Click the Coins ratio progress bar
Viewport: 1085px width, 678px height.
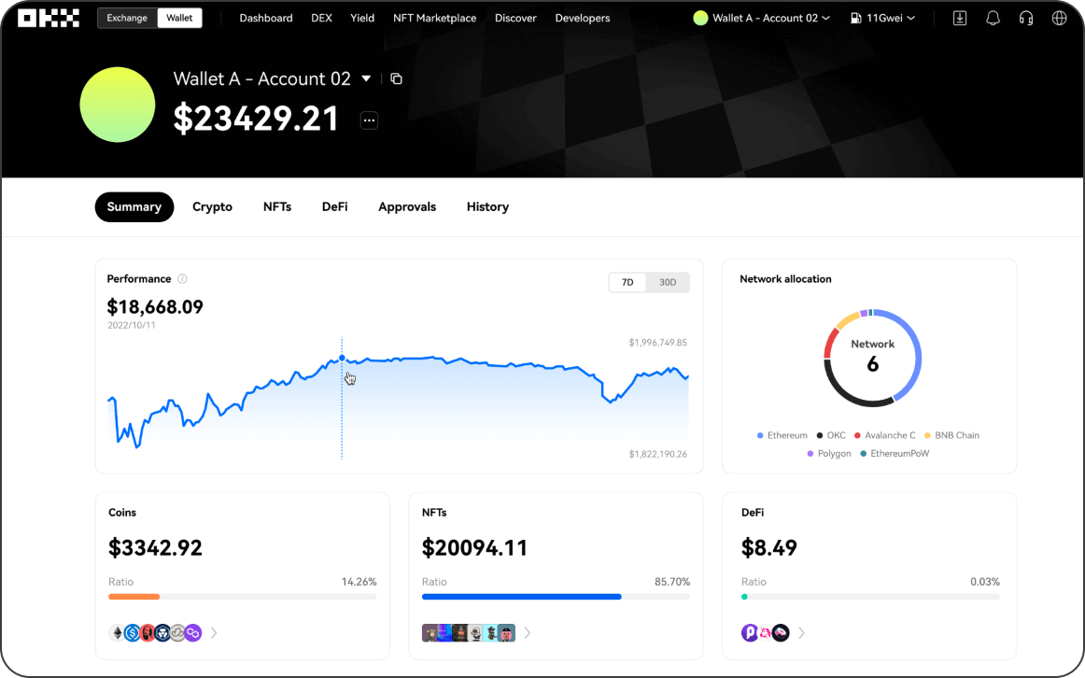pos(242,596)
